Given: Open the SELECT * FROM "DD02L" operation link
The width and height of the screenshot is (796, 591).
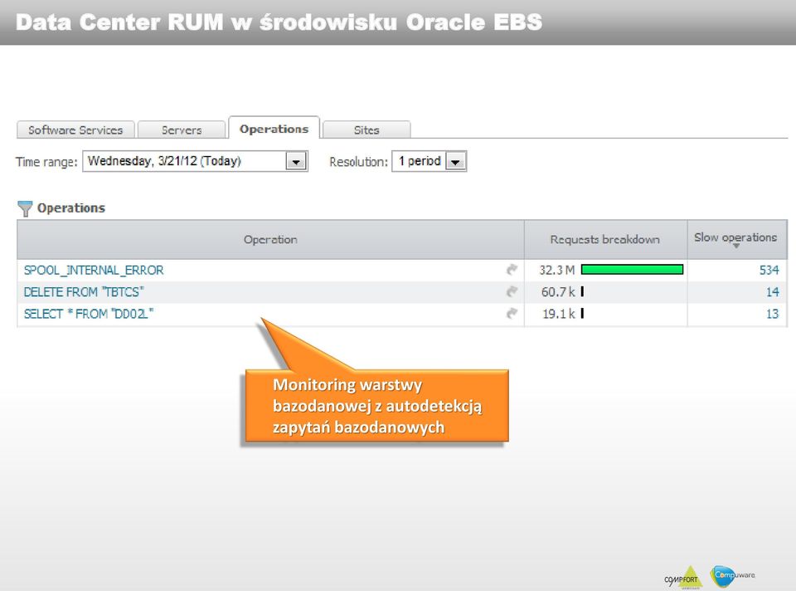Looking at the screenshot, I should tap(89, 314).
